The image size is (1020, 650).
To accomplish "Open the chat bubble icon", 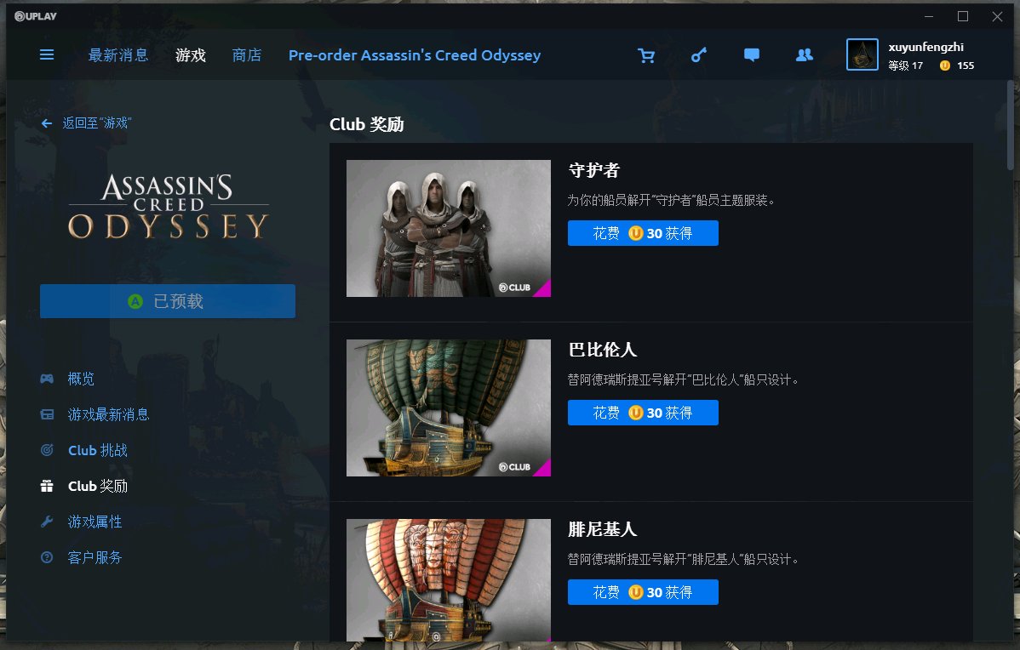I will pyautogui.click(x=751, y=55).
